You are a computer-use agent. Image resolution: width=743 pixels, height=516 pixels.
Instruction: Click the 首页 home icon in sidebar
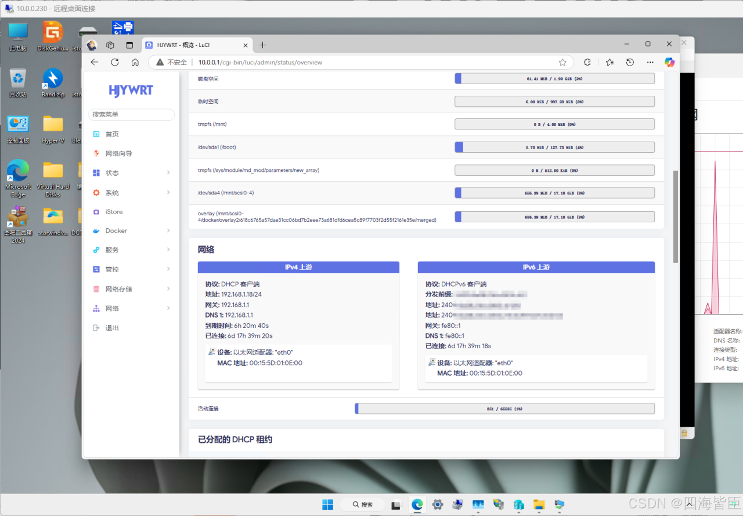(x=96, y=134)
